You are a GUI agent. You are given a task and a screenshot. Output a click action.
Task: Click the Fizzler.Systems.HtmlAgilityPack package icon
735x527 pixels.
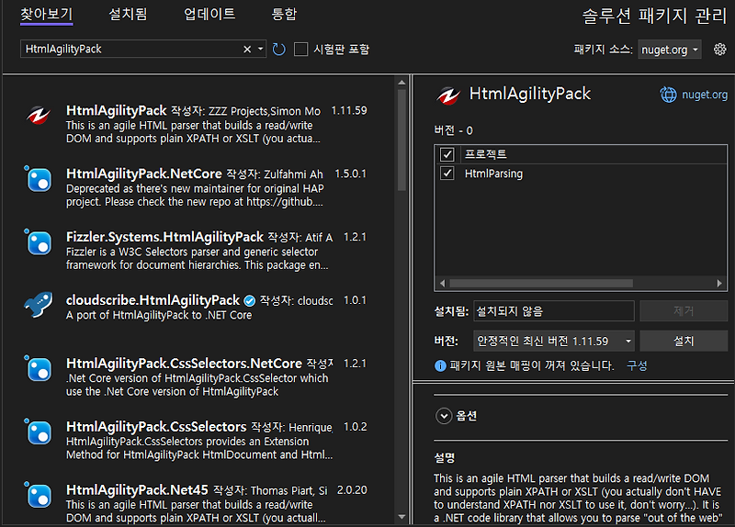coord(38,242)
